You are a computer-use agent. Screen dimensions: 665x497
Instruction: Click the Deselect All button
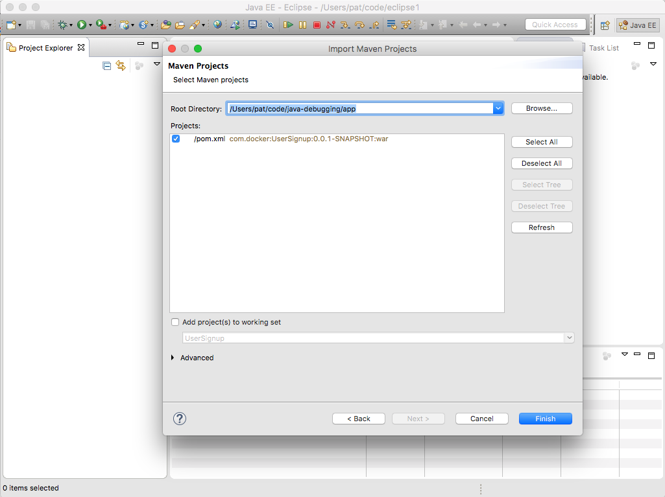[542, 163]
